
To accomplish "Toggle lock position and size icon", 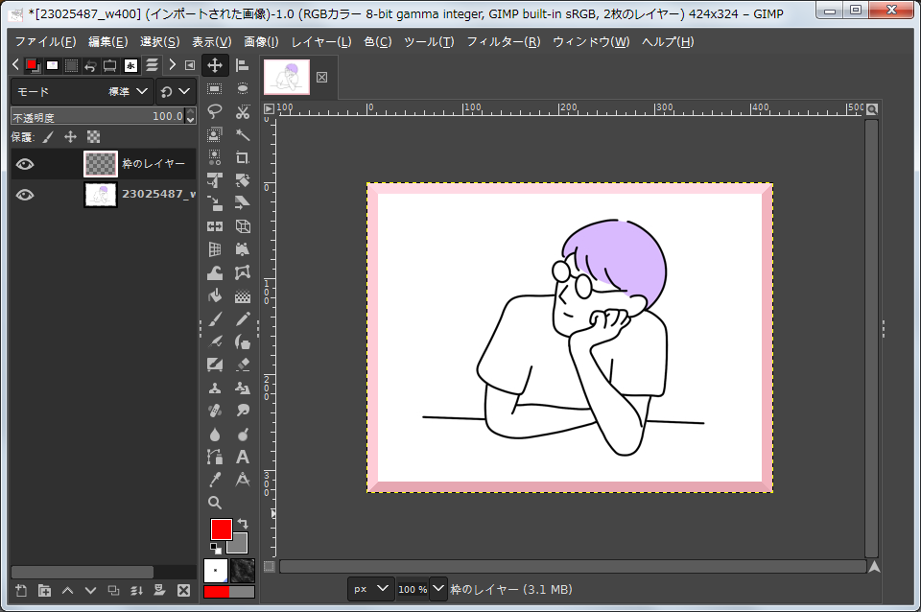I will [70, 137].
